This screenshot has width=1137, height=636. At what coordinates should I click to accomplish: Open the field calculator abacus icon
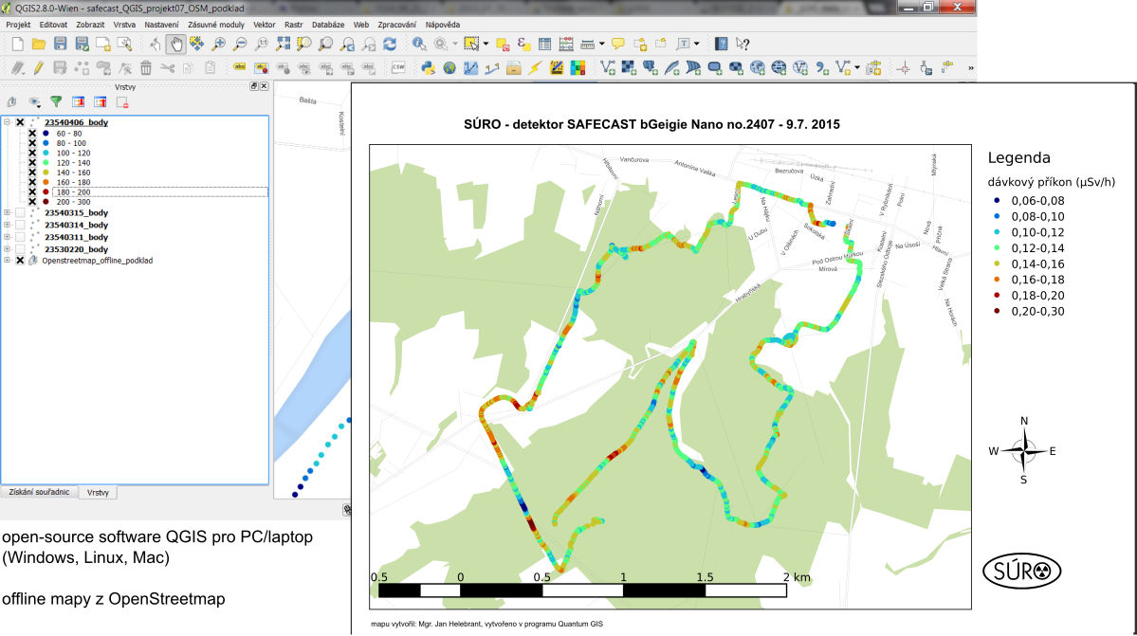click(x=565, y=45)
